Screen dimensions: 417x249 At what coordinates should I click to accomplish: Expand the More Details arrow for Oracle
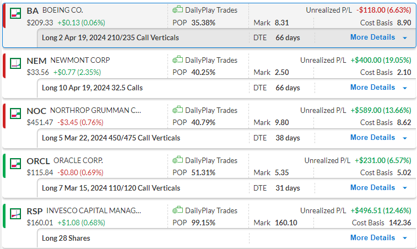click(405, 188)
